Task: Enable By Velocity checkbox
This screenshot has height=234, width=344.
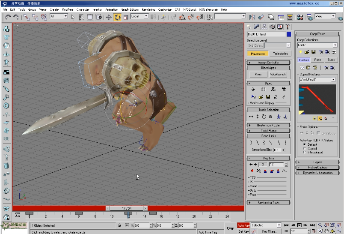Action: tap(318, 133)
